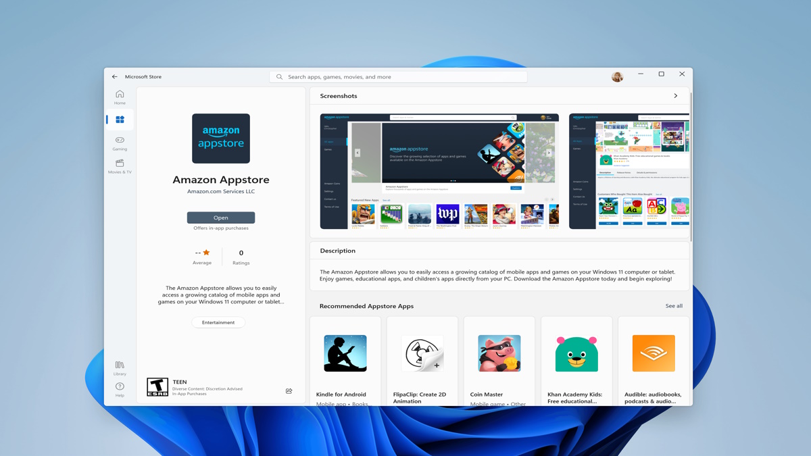Open Home in the sidebar
Viewport: 811px width, 456px height.
pos(120,97)
